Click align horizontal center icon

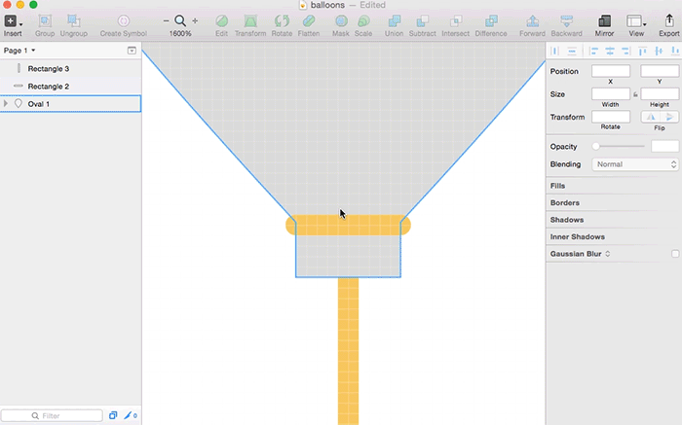[x=610, y=52]
